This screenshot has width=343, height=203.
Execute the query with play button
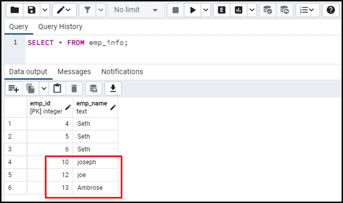coord(193,10)
